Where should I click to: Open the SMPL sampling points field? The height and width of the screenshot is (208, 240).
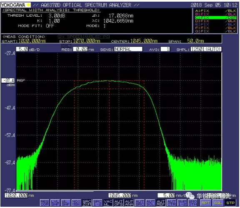click(206, 49)
